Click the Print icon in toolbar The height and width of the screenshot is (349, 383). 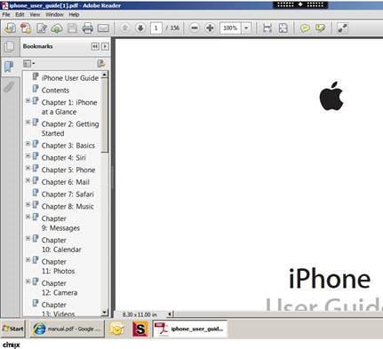pos(88,28)
